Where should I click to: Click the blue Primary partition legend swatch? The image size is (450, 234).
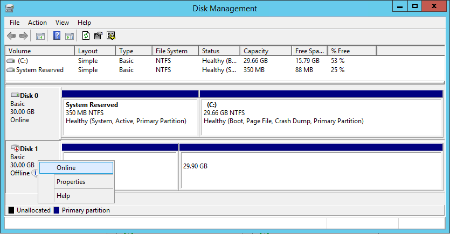coord(57,210)
